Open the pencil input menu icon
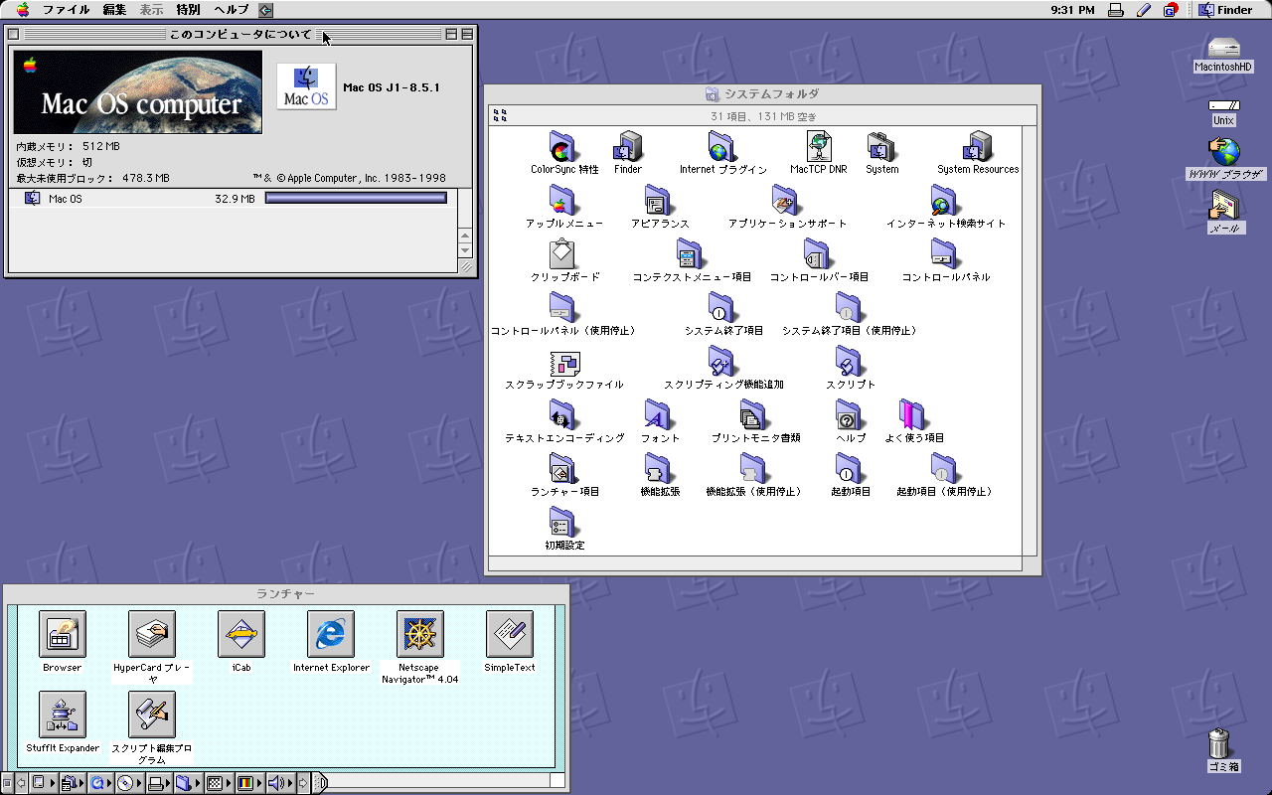Image resolution: width=1272 pixels, height=795 pixels. (1143, 10)
